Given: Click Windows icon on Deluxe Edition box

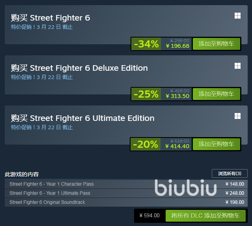Looking at the screenshot, I should click(237, 66).
